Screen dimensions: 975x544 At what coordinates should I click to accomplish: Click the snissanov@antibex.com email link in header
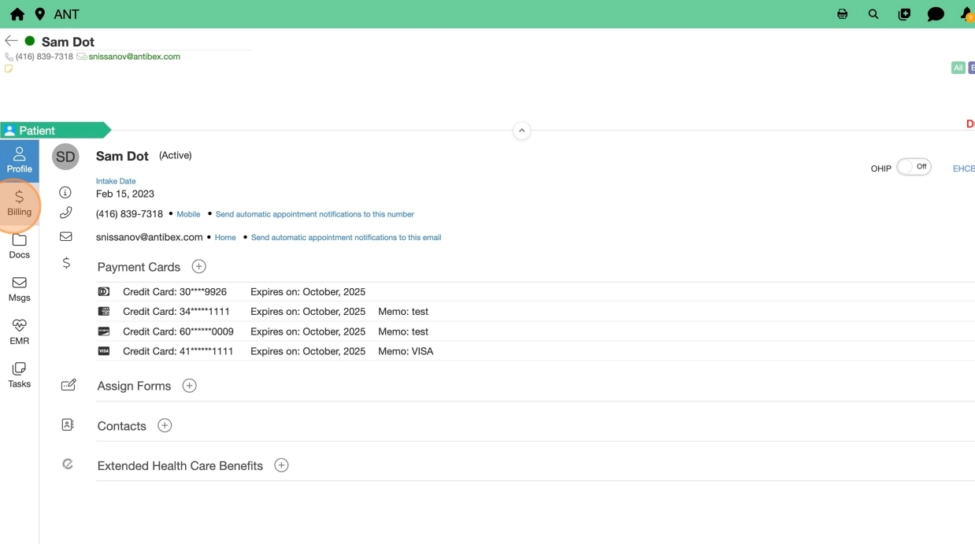pos(134,57)
